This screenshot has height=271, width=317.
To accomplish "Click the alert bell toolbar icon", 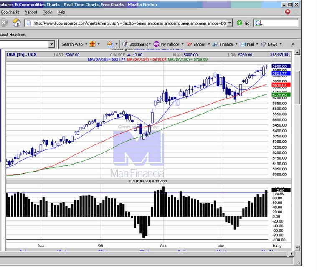I will [110, 44].
